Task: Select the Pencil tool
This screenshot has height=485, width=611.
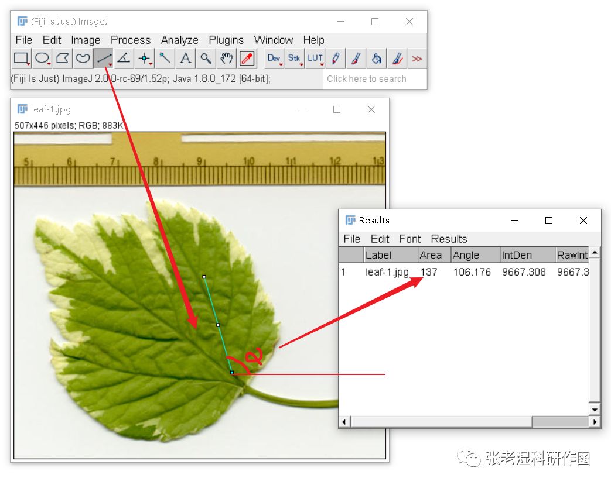Action: coord(336,59)
